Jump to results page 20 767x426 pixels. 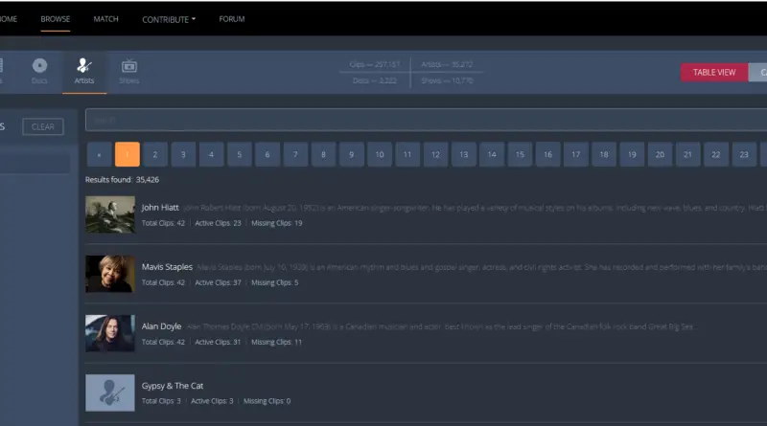click(x=660, y=154)
